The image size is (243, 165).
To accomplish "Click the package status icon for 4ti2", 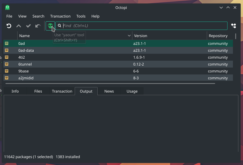I will 7,57.
